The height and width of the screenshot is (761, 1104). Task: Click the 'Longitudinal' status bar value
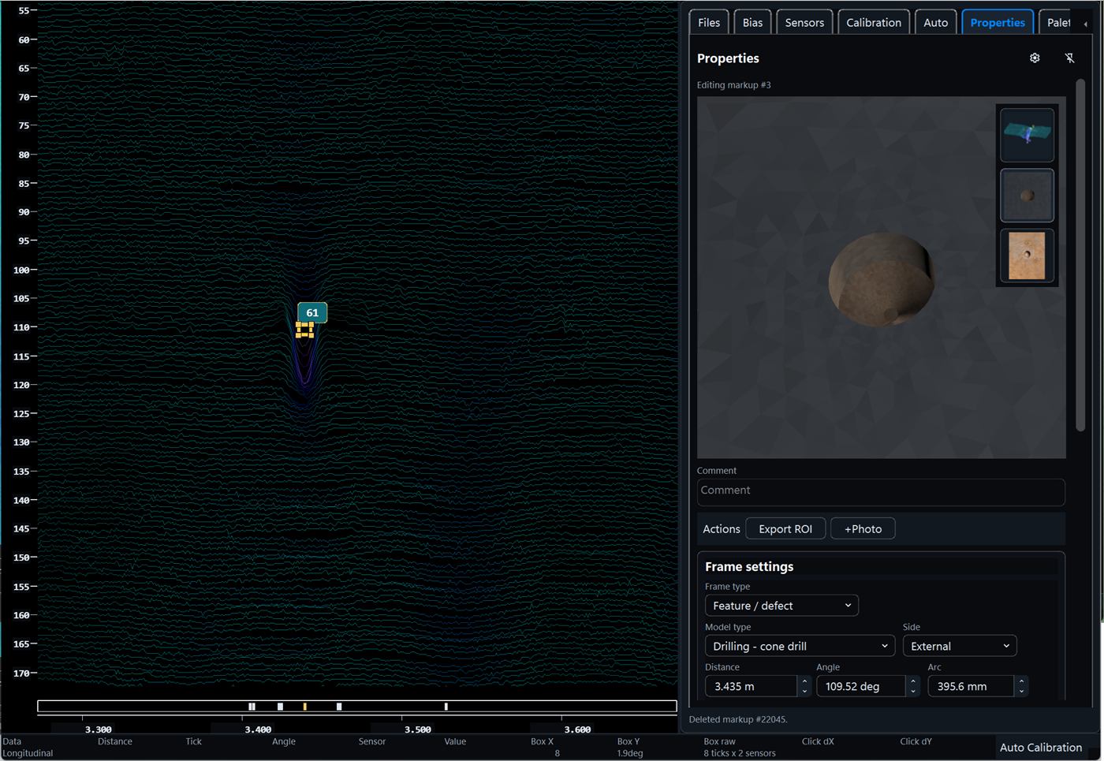28,753
